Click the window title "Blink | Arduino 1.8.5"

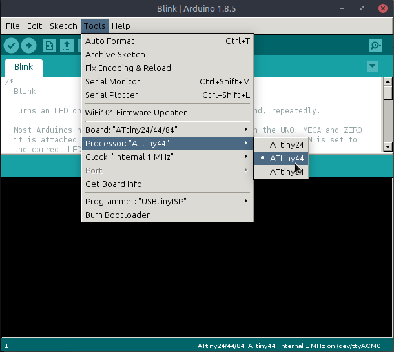tap(196, 8)
